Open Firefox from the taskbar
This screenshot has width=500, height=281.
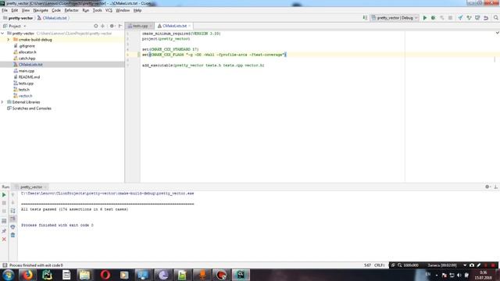click(x=27, y=275)
